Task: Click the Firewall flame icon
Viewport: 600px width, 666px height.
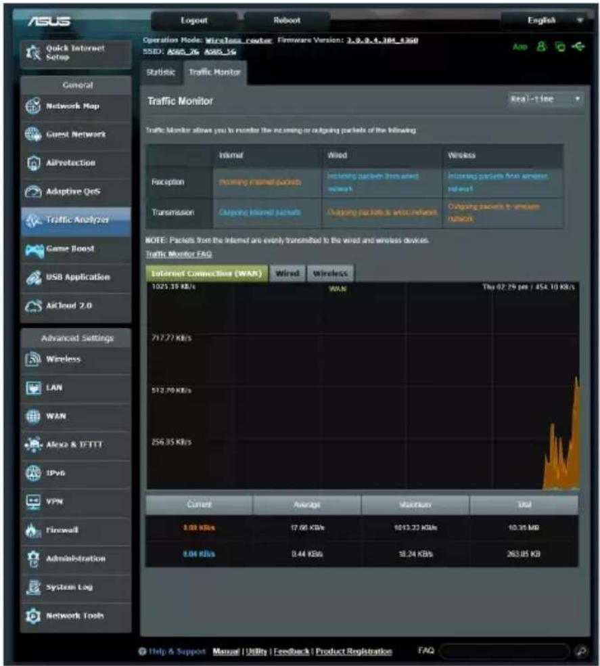Action: pyautogui.click(x=33, y=530)
